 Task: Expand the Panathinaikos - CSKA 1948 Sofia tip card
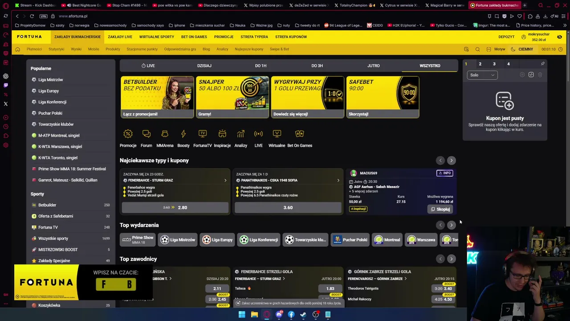coord(338,180)
